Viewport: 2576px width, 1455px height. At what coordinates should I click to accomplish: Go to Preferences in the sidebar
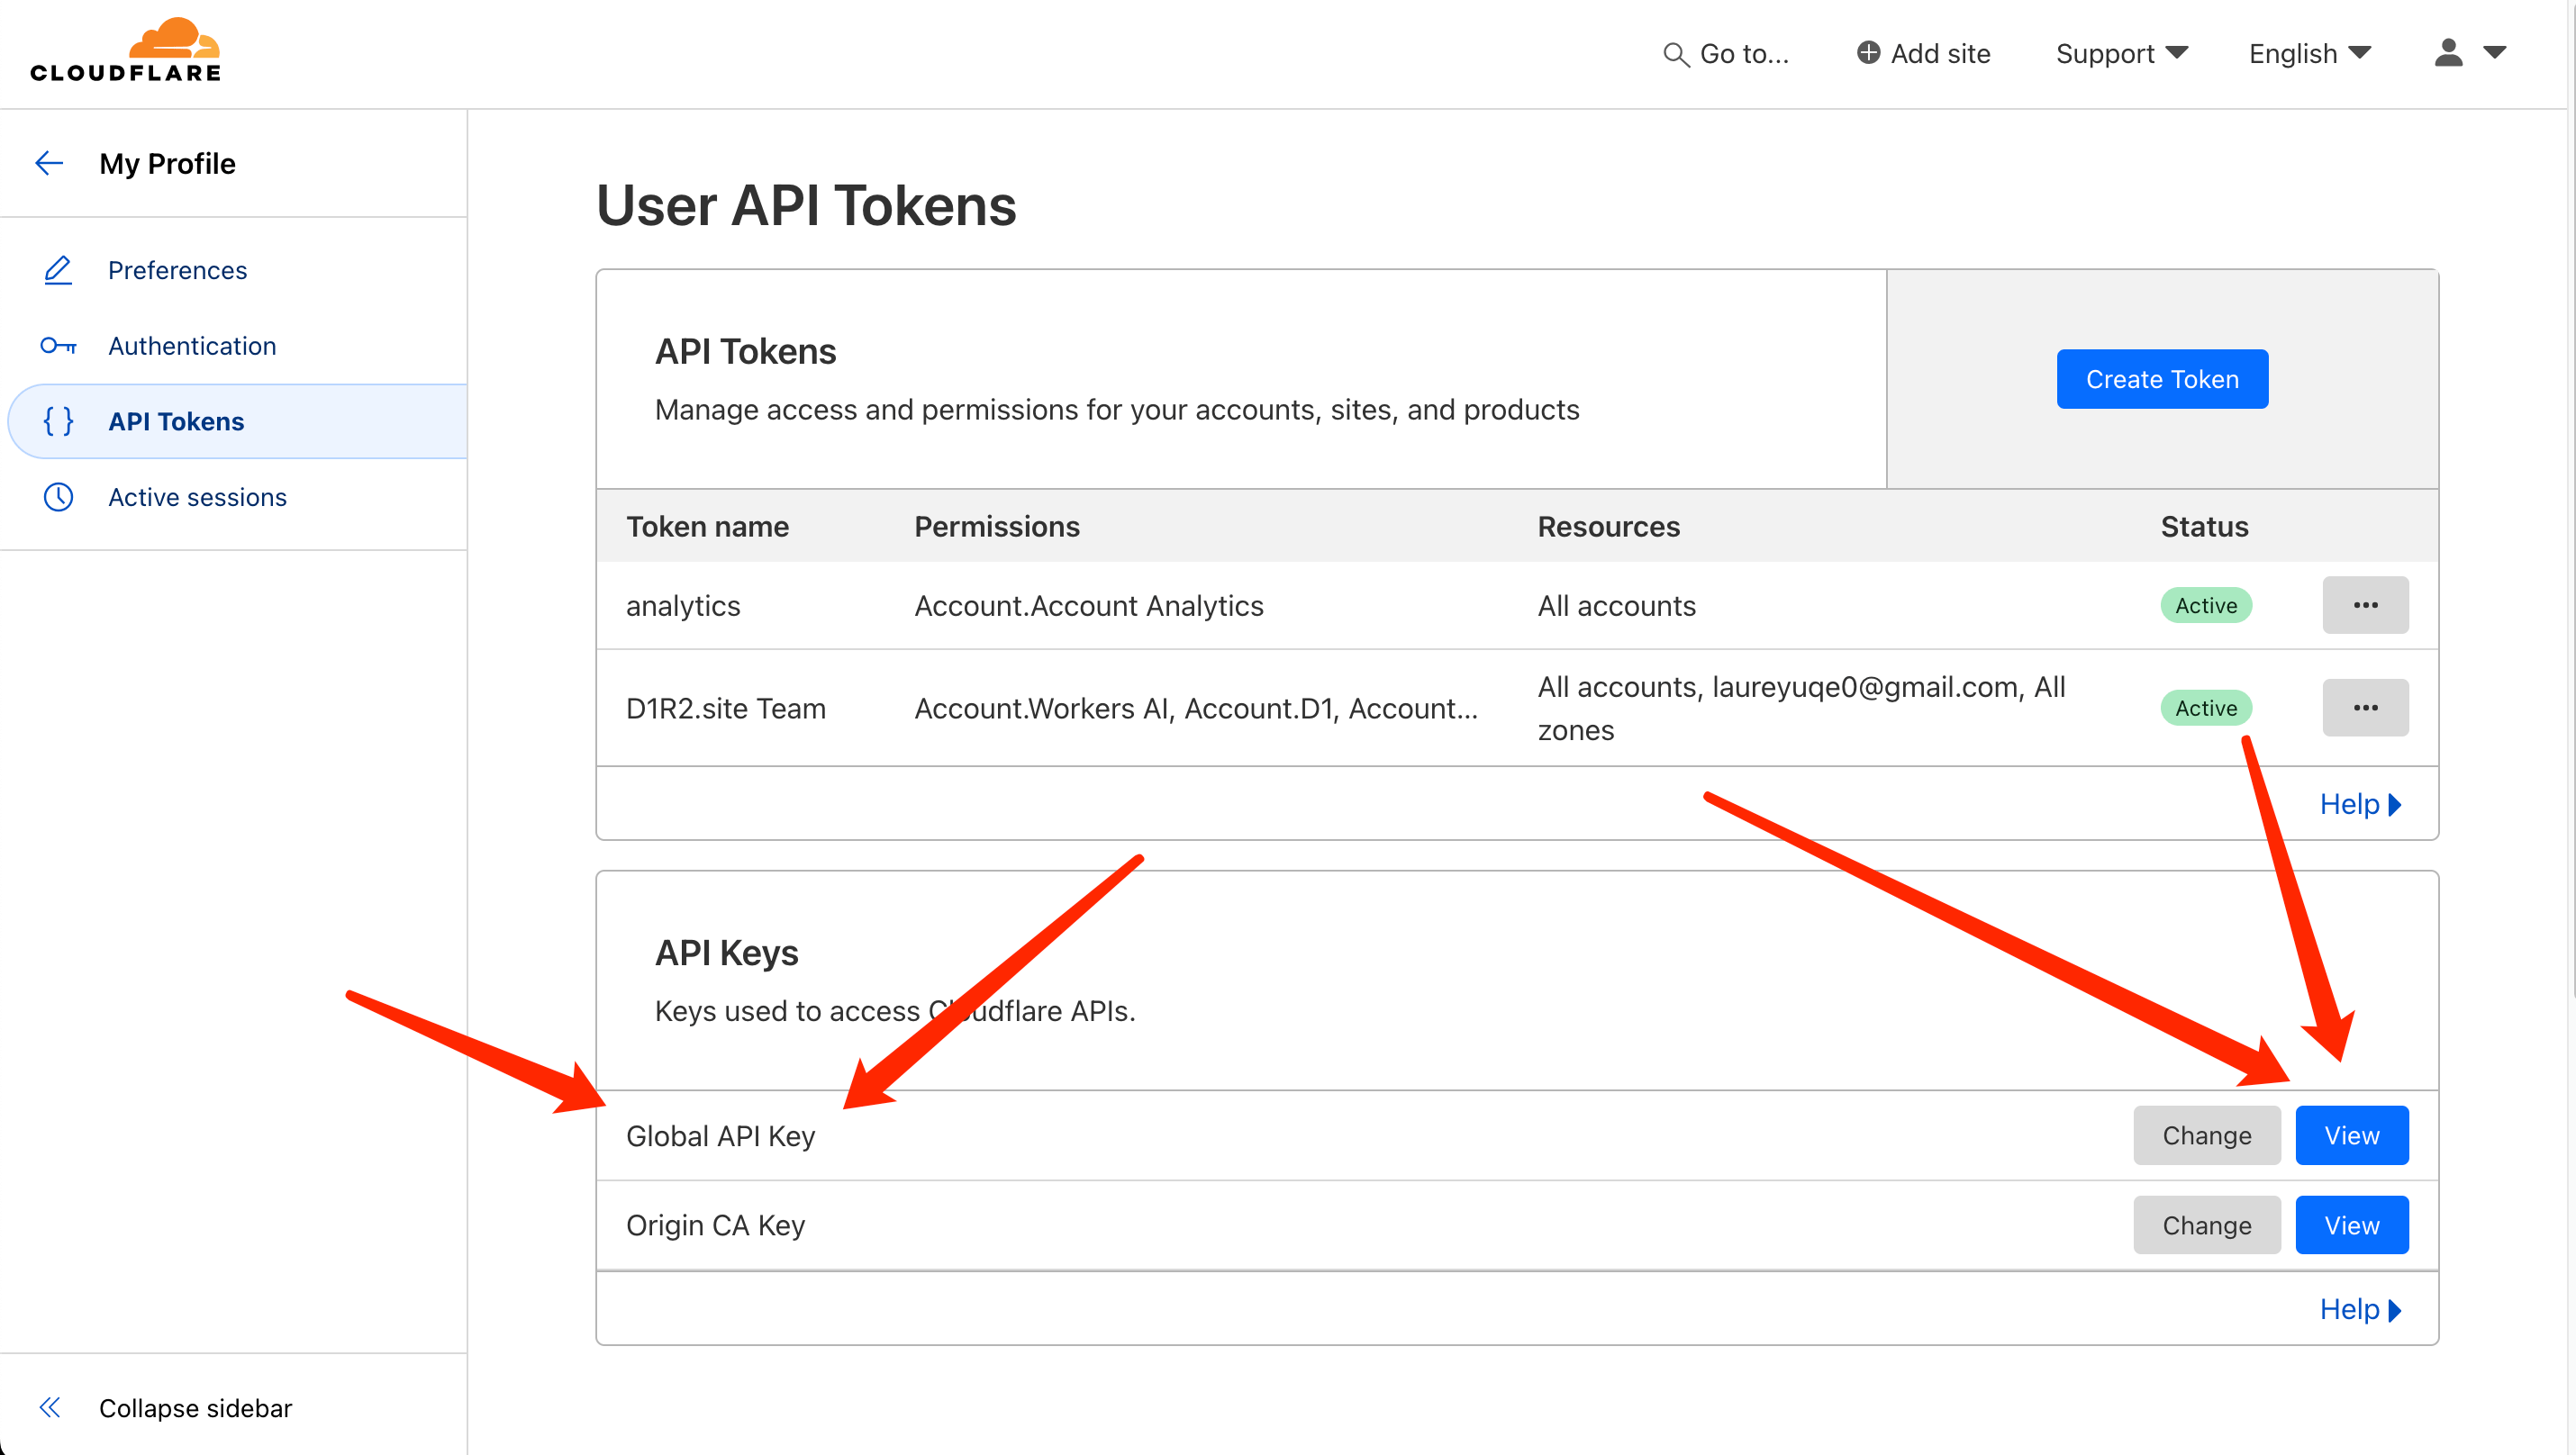click(x=177, y=270)
